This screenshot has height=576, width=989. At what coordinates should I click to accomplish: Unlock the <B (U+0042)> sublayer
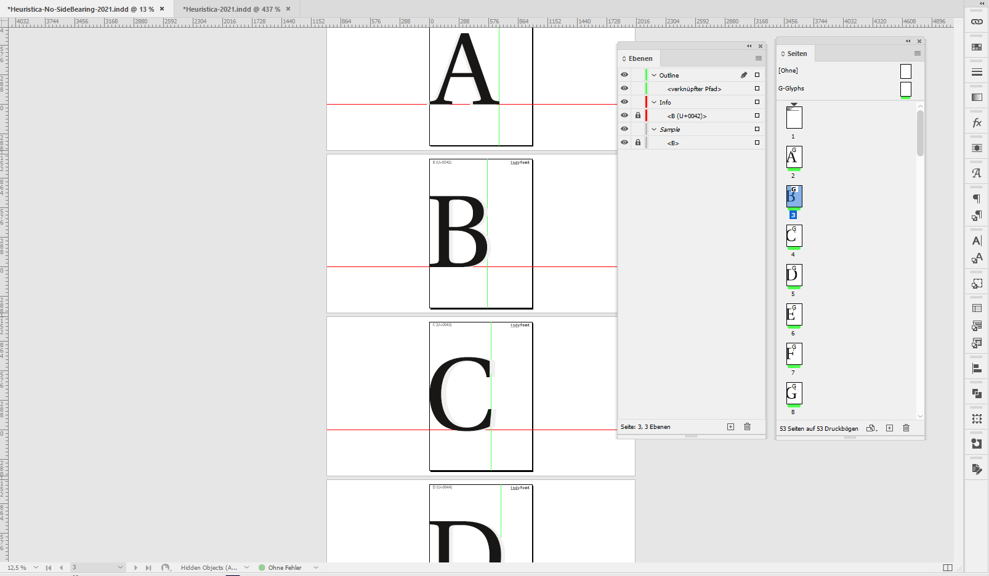coord(638,115)
